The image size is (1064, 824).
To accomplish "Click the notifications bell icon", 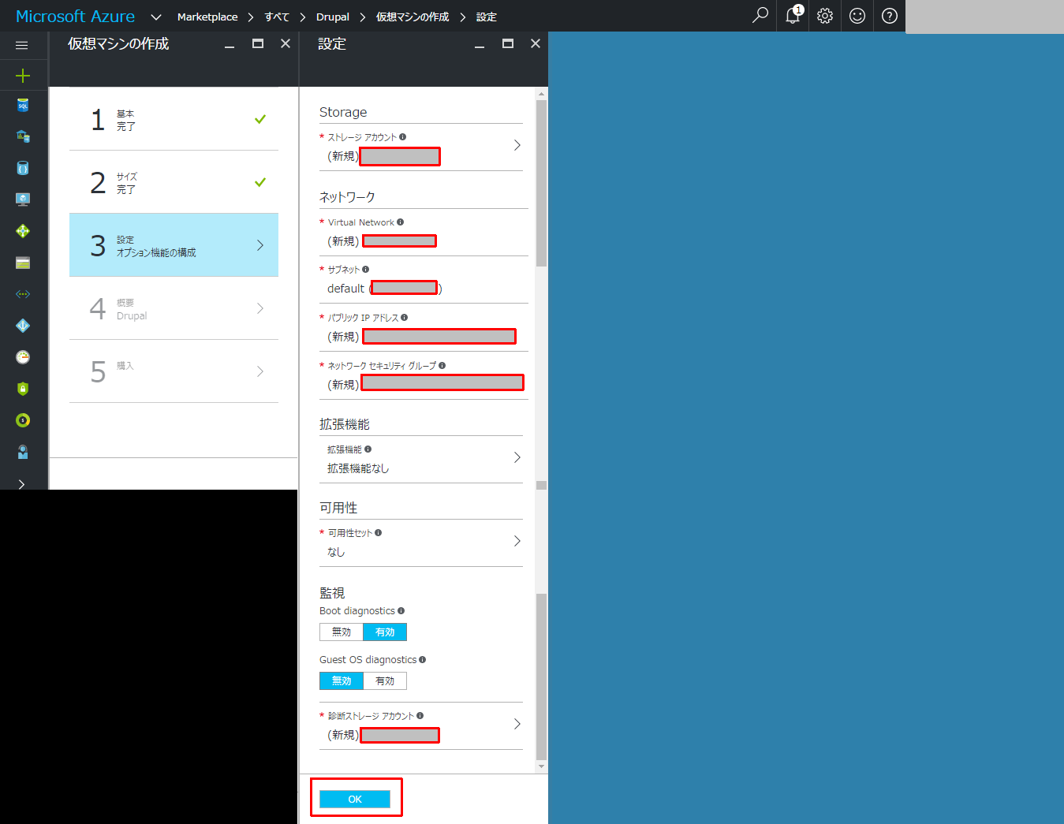I will click(792, 16).
